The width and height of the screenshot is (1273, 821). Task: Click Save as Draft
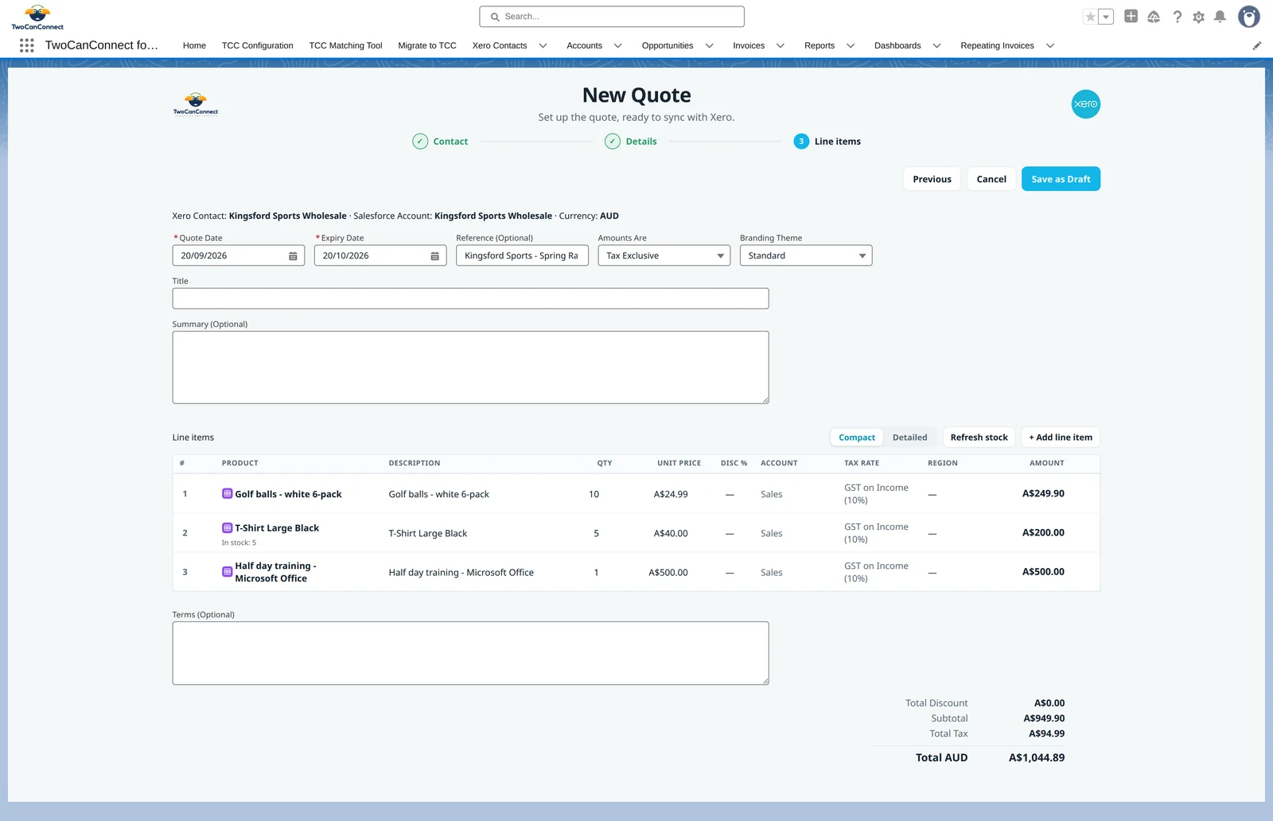coord(1061,179)
